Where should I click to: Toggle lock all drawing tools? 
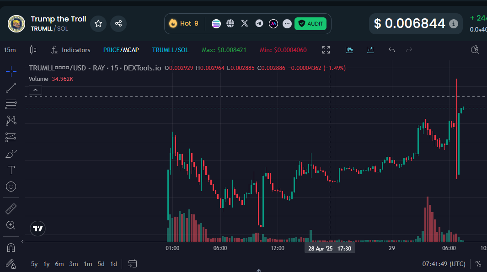coord(11,264)
